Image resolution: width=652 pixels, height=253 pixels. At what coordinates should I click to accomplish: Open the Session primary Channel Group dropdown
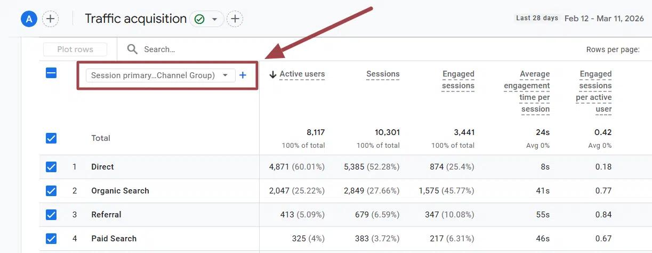point(160,75)
